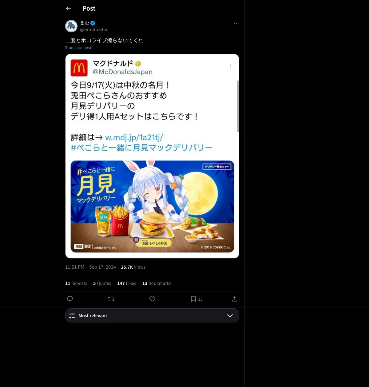
Task: View the 11 Reposts list
Action: (x=76, y=283)
